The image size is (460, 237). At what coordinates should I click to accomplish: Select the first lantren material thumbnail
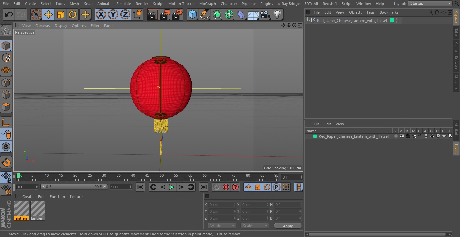21,210
